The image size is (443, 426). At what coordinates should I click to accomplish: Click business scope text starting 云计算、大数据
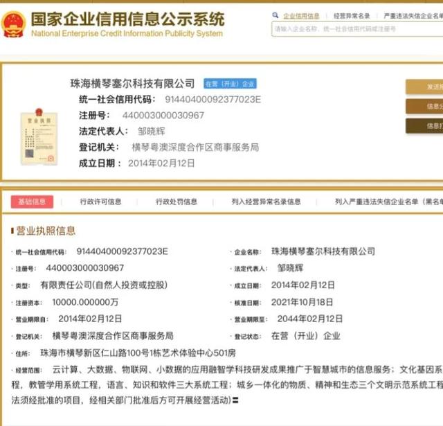[x=227, y=384]
